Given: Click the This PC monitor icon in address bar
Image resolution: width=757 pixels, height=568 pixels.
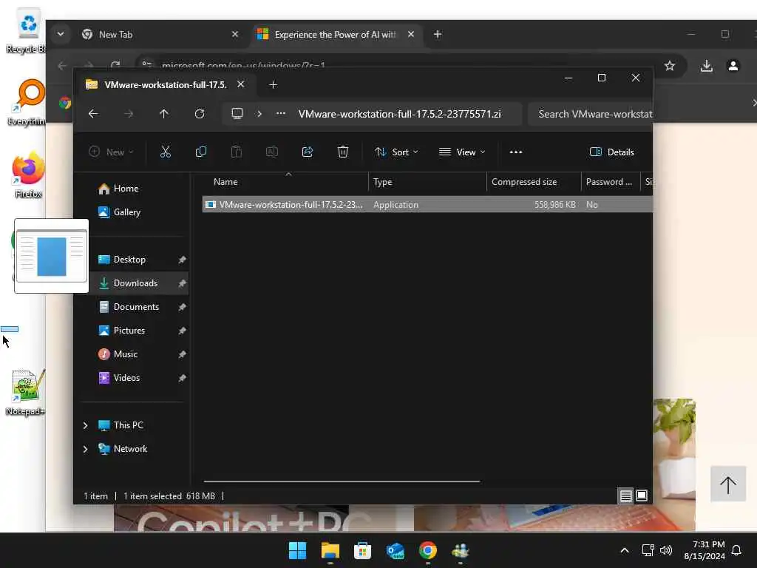Looking at the screenshot, I should pyautogui.click(x=237, y=113).
